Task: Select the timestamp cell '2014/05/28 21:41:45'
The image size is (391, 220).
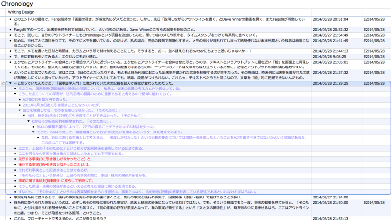Action: tap(330, 41)
